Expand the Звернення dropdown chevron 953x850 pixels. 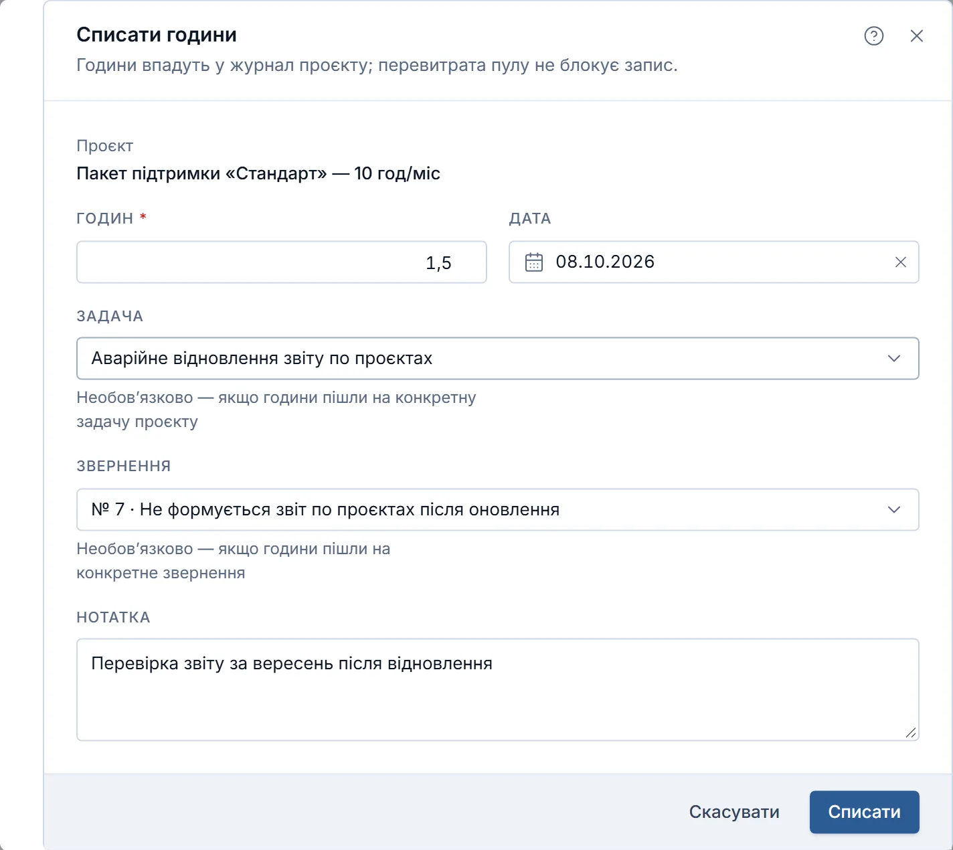[x=894, y=510]
